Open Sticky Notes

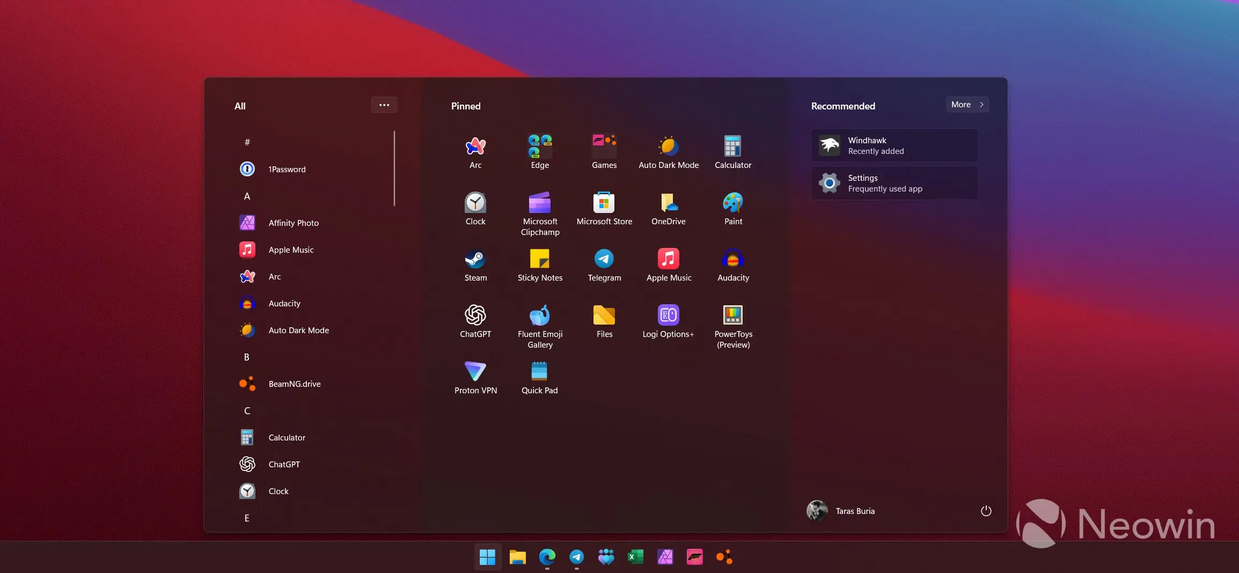tap(540, 265)
